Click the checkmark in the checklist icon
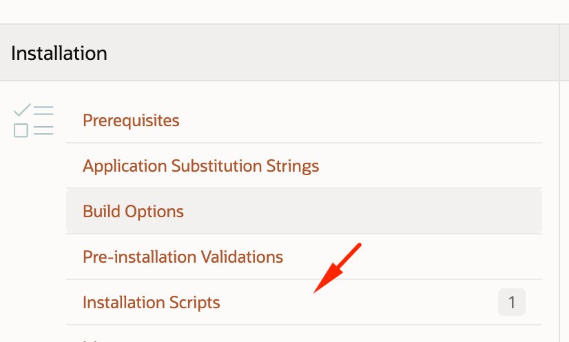 pos(22,110)
